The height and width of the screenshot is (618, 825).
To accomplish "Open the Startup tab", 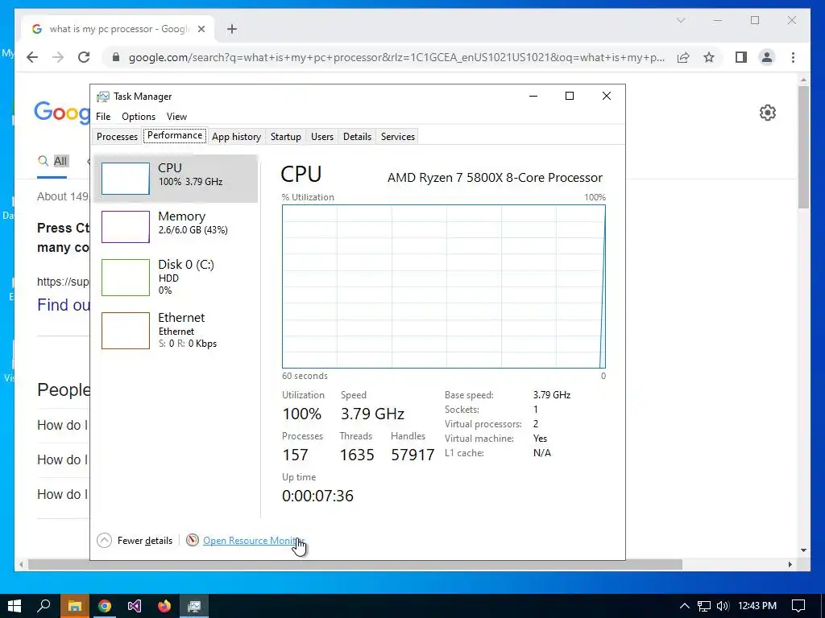I will (286, 137).
